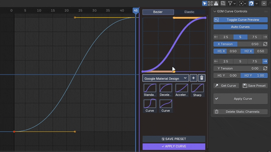Click the Normalize curves icon in header
The width and height of the screenshot is (271, 152).
pos(223,3)
